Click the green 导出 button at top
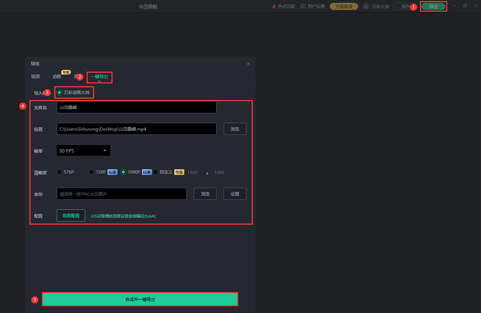The width and height of the screenshot is (481, 313). pos(433,6)
